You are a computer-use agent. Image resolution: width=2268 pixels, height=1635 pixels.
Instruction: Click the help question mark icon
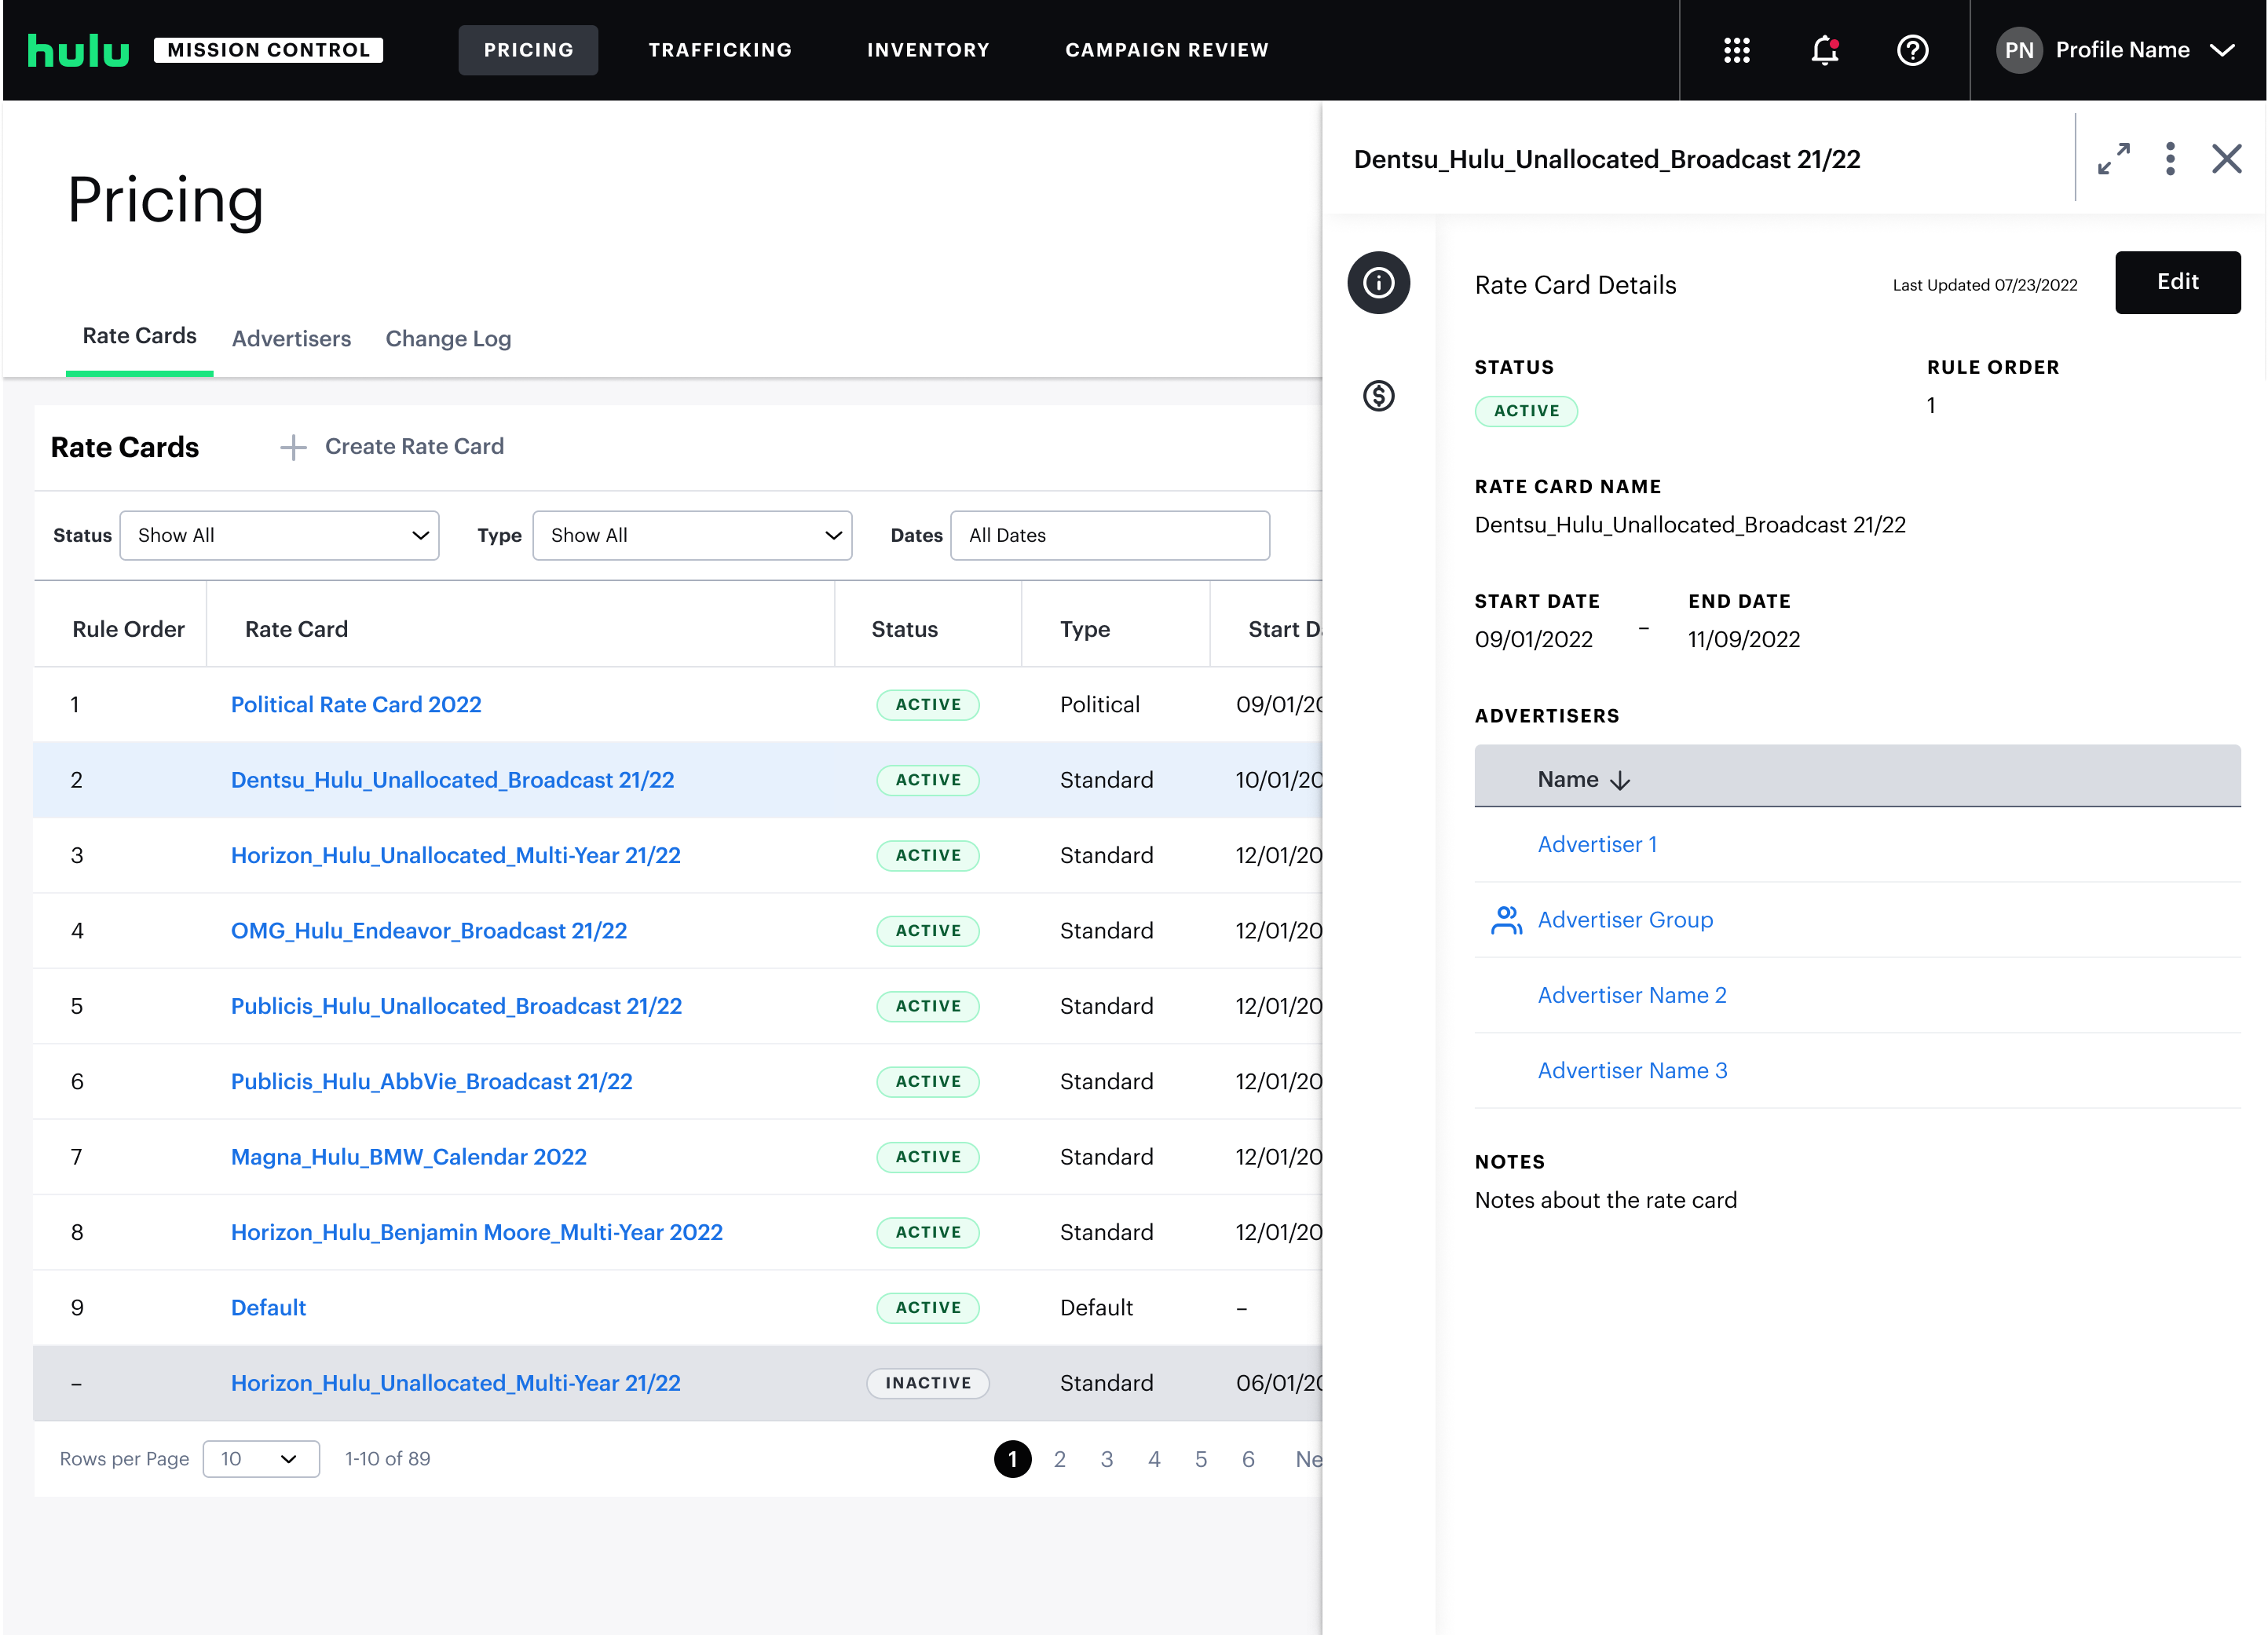point(1912,50)
